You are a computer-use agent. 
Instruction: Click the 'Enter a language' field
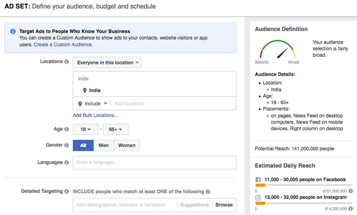155,163
